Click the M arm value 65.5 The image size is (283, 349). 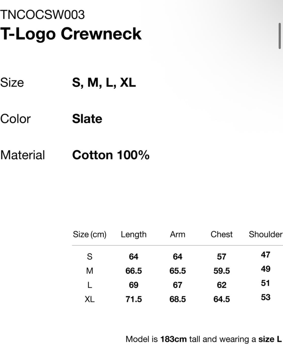pos(177,271)
